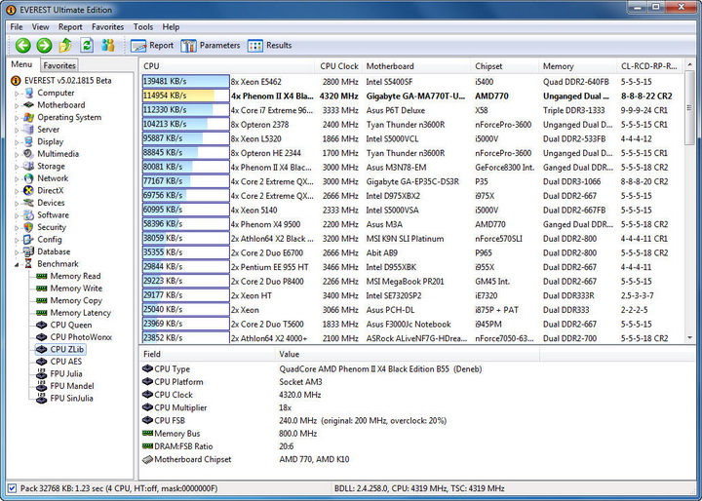Open CPU AES benchmark
The width and height of the screenshot is (702, 501).
click(66, 362)
